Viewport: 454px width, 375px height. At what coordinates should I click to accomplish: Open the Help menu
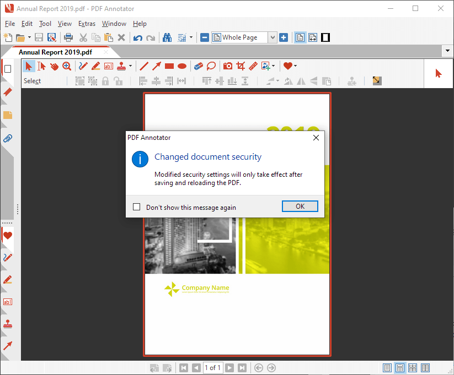[140, 24]
